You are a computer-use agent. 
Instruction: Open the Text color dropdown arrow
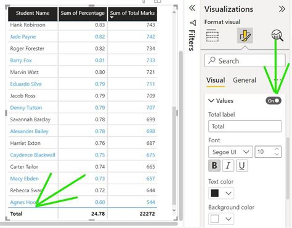(x=229, y=193)
